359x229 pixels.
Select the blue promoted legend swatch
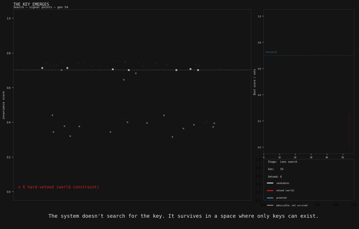point(270,198)
